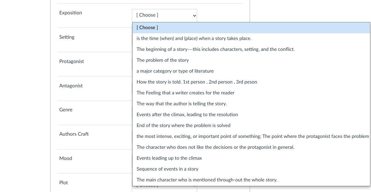Pick 'Events leading up to the climax'

coord(169,158)
